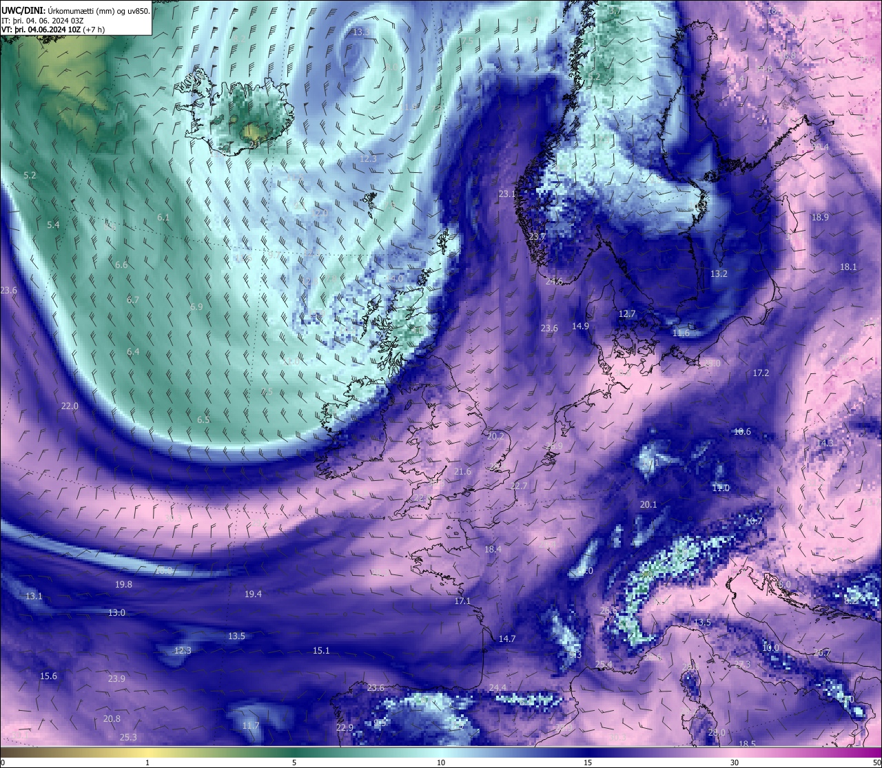882x768 pixels.
Task: Click the value 19.4 on the map
Action: 253,594
